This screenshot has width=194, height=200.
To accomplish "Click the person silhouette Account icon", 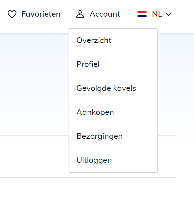I will tap(80, 14).
